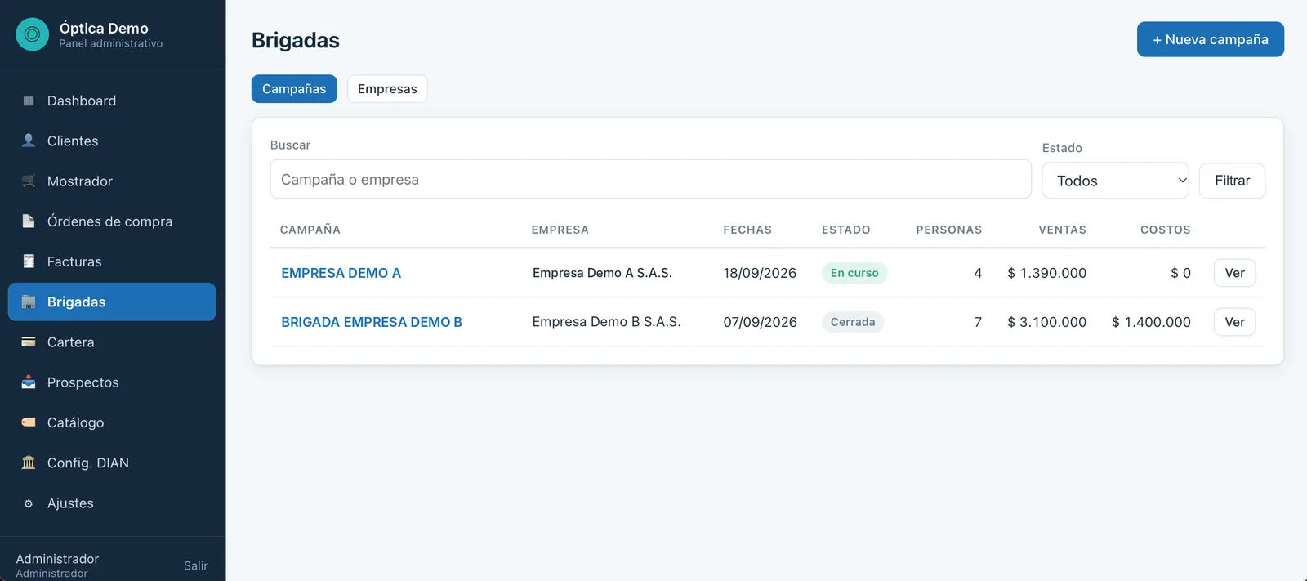Open the Facturas page
The height and width of the screenshot is (581, 1307).
(112, 261)
